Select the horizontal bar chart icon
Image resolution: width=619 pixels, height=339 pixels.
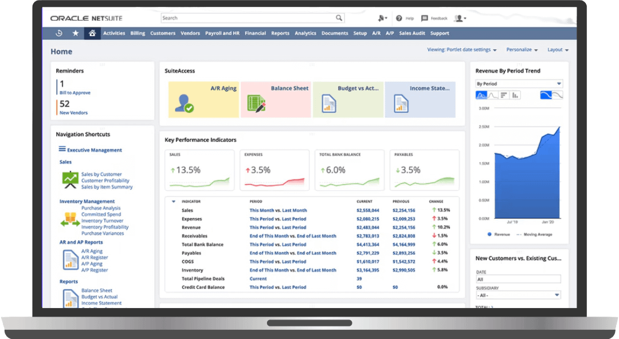504,95
